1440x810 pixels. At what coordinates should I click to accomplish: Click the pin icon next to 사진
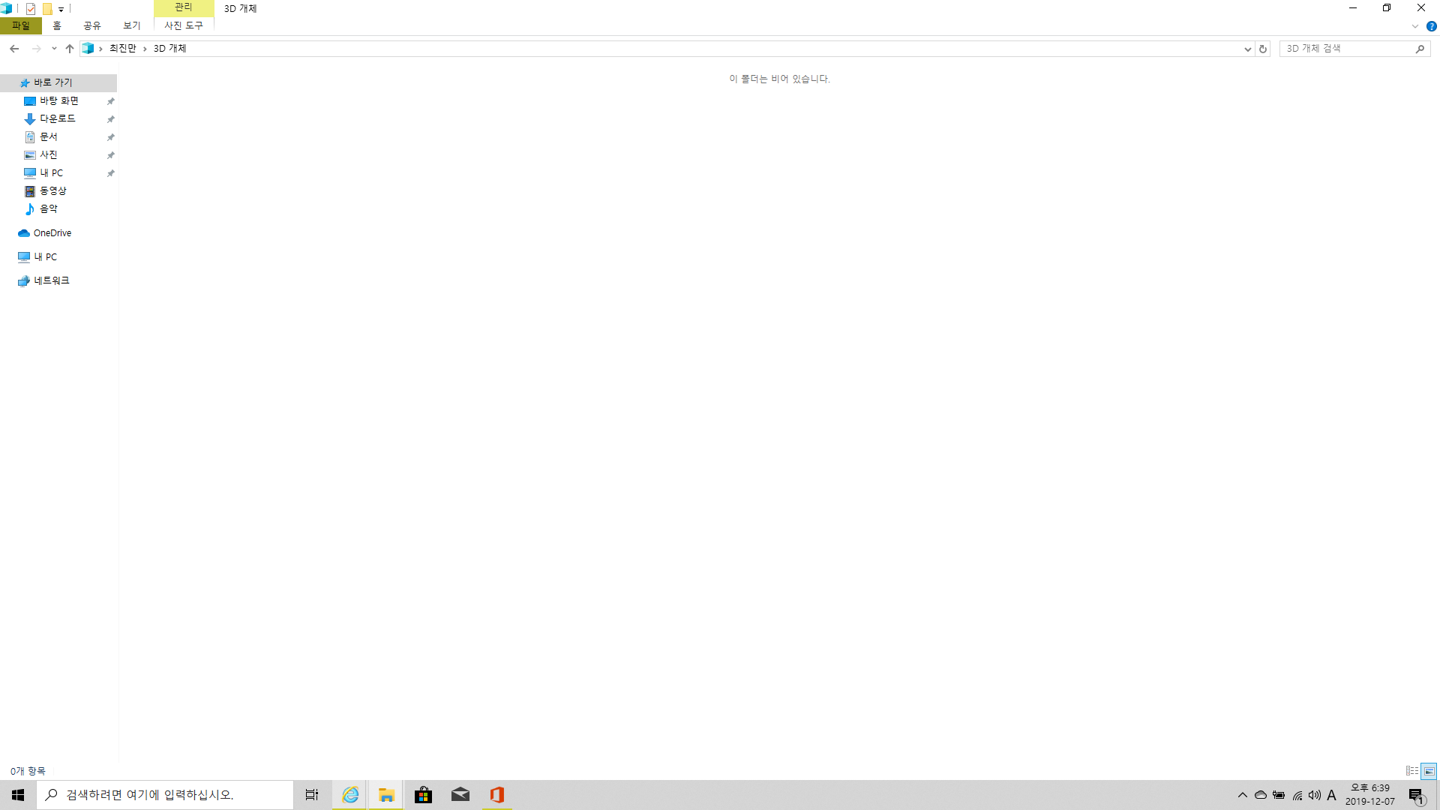pyautogui.click(x=111, y=155)
